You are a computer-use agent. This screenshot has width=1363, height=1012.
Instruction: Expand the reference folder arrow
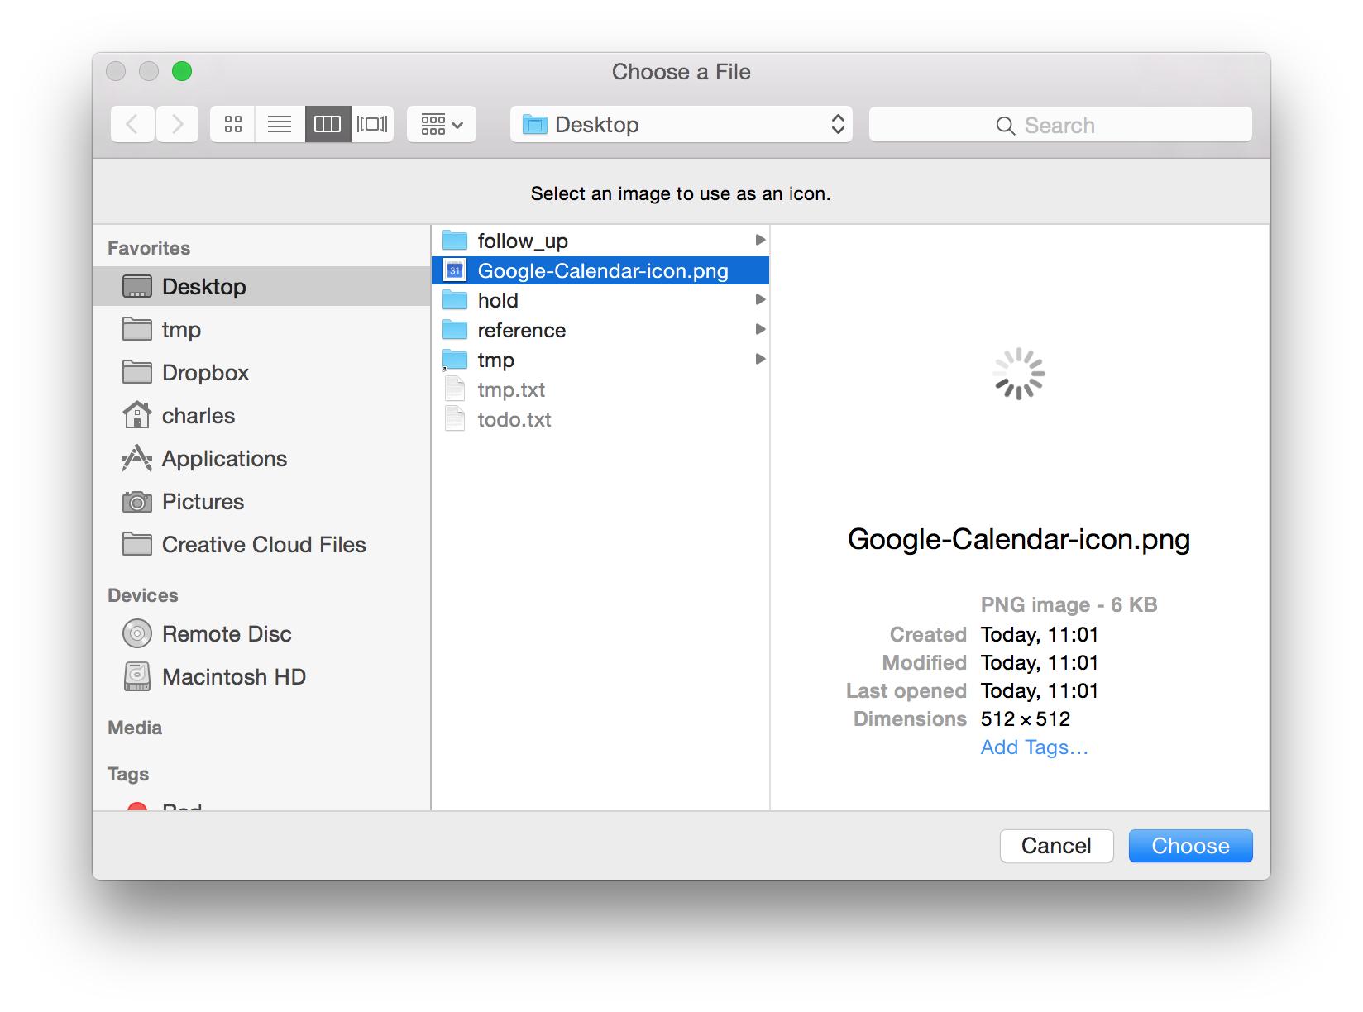click(x=760, y=329)
